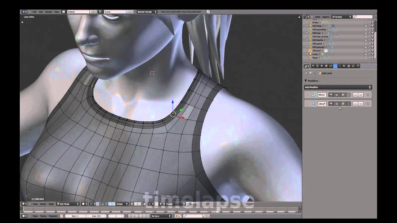The image size is (397, 223).
Task: Collapse the Modifiers section
Action: 306,81
